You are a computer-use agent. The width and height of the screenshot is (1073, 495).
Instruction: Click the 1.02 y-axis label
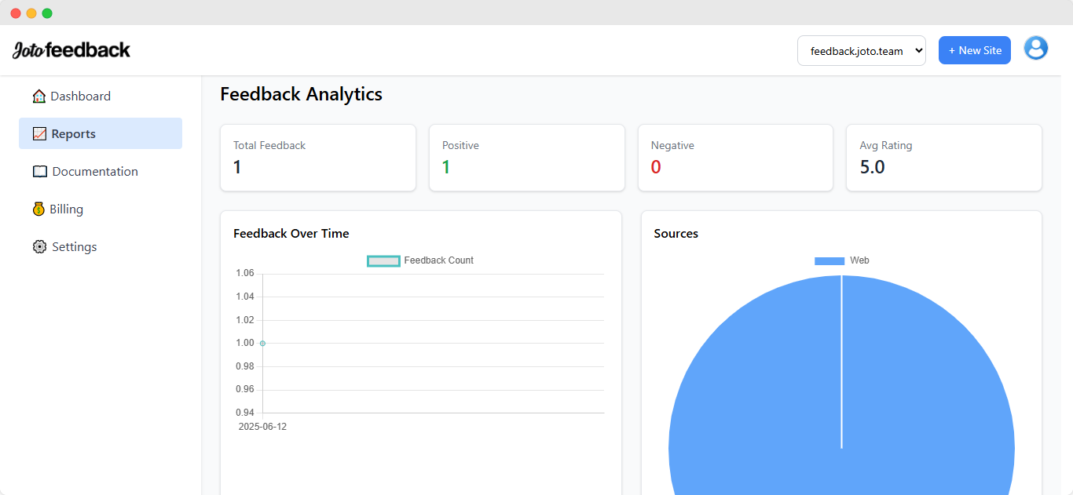point(245,320)
